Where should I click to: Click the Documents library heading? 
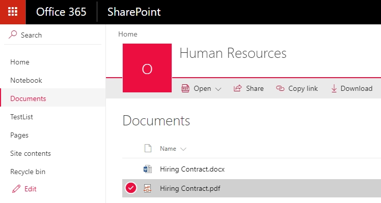[x=156, y=121]
